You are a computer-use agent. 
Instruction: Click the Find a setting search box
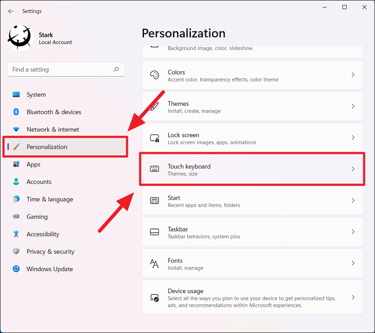click(x=66, y=69)
